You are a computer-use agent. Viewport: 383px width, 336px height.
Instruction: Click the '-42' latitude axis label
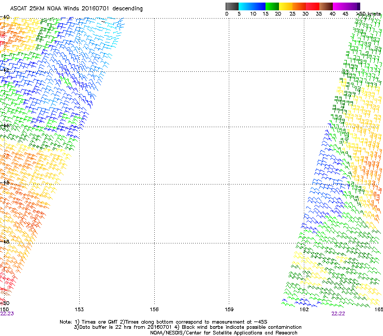5,70
